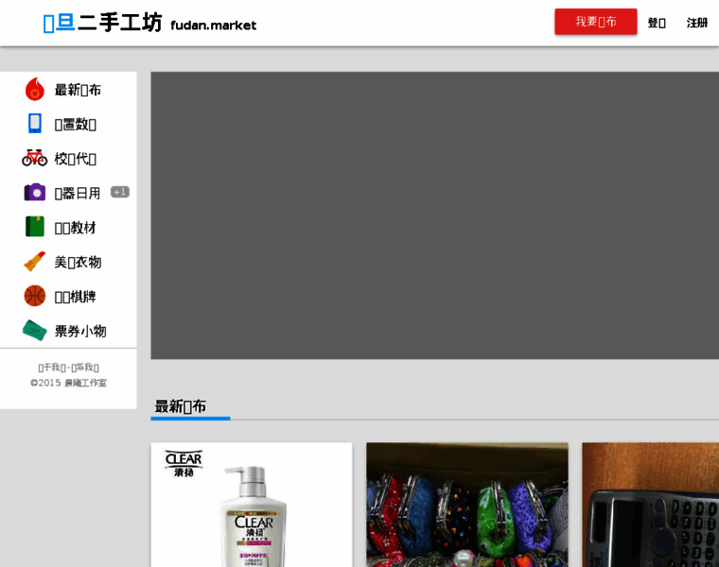Viewport: 719px width, 567px height.
Task: Click the red bicycle icon
Action: (34, 158)
